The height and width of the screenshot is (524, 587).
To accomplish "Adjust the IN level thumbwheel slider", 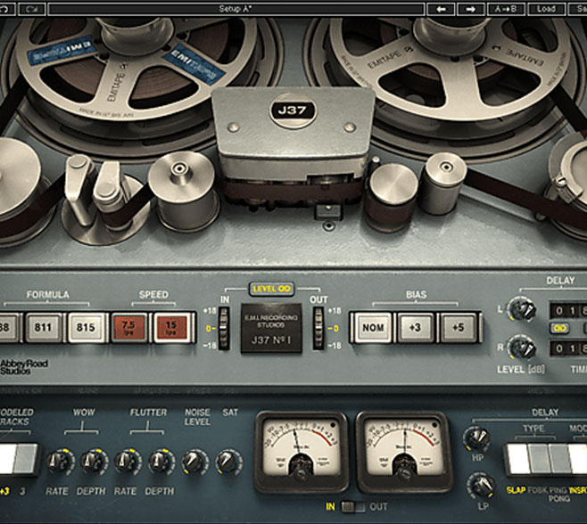I will coord(224,328).
